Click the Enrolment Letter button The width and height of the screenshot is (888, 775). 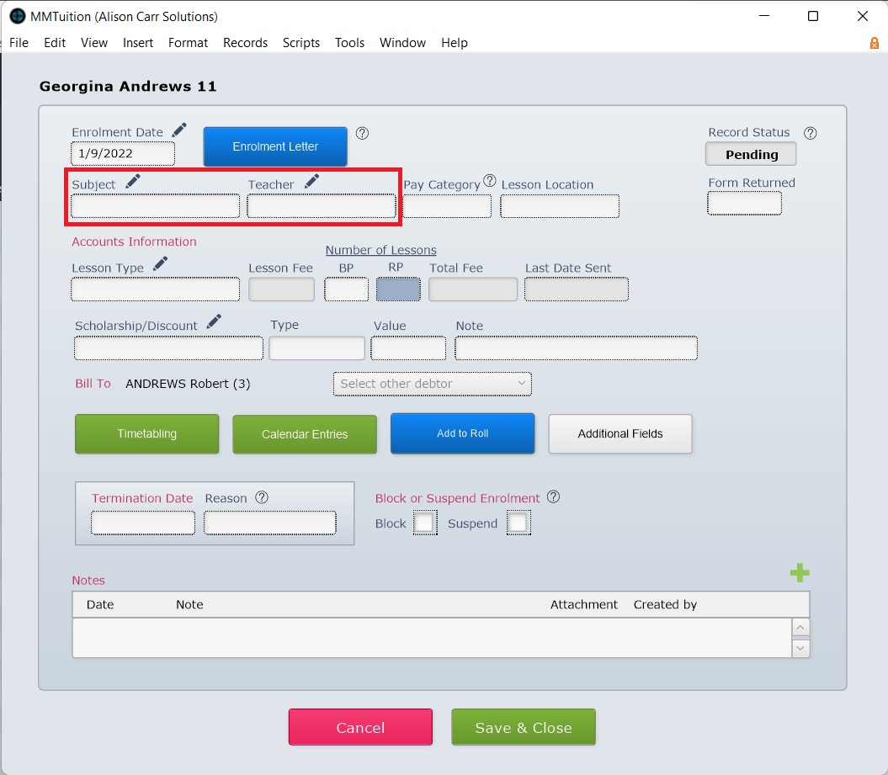coord(275,146)
